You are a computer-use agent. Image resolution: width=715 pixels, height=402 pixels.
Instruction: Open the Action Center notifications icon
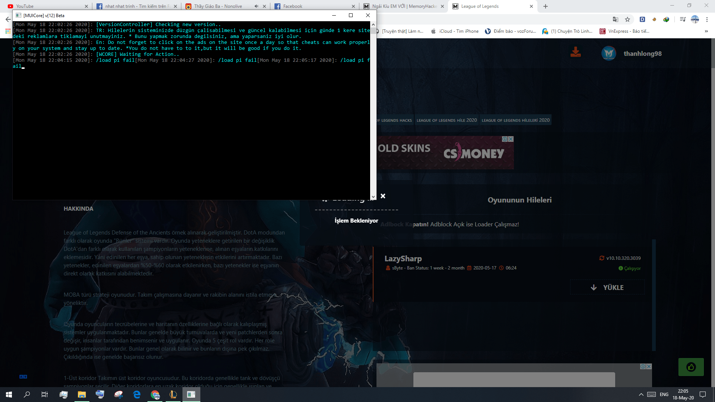[703, 395]
